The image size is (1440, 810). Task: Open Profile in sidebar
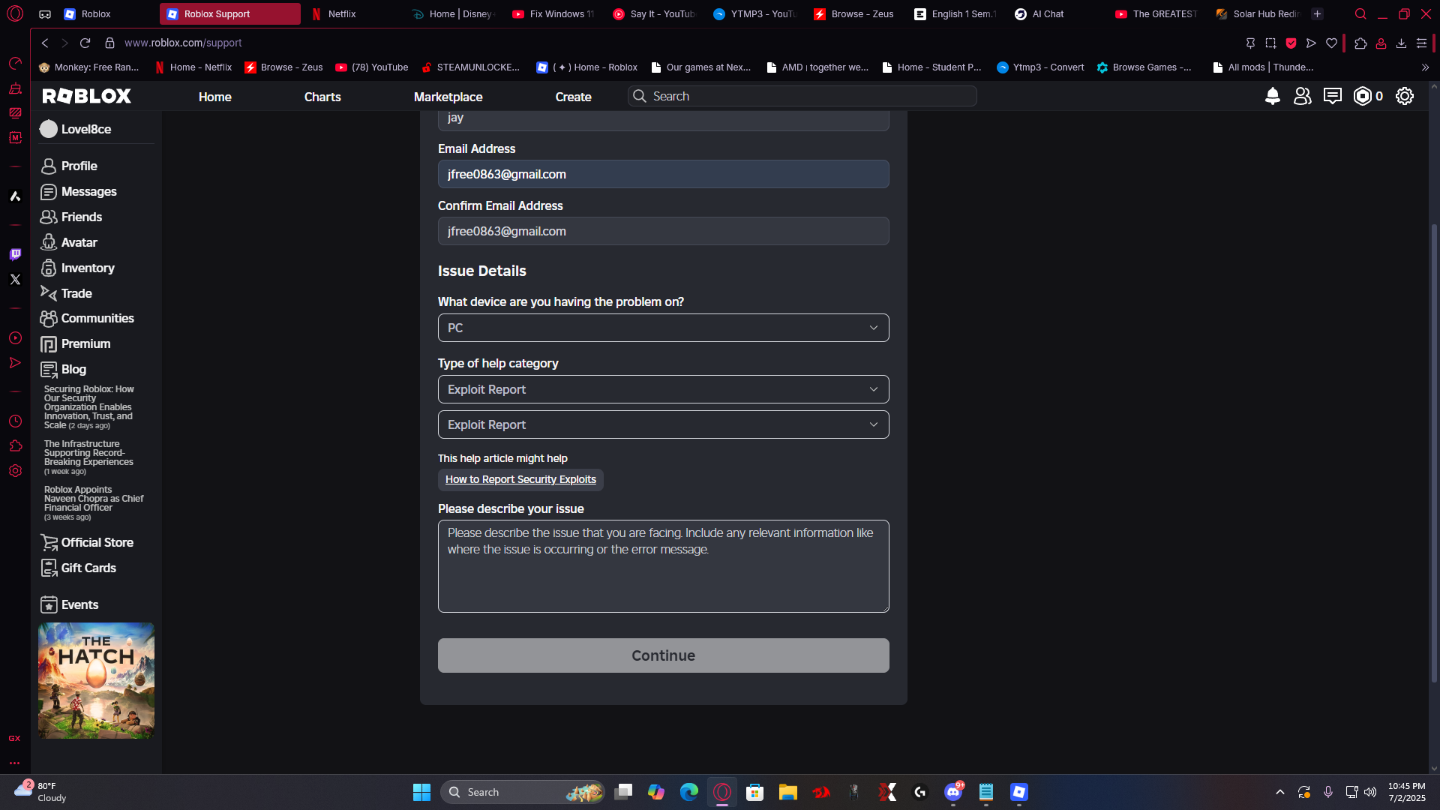click(x=79, y=166)
